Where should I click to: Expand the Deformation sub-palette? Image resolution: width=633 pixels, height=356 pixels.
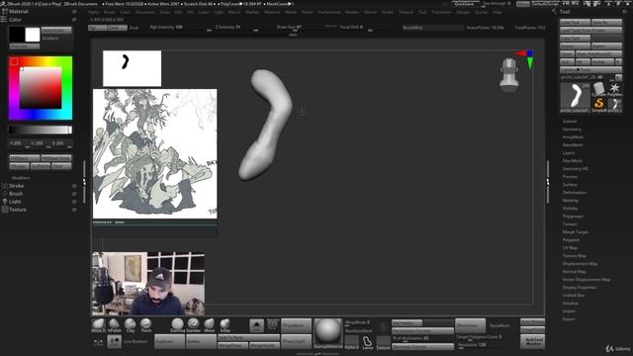[575, 193]
